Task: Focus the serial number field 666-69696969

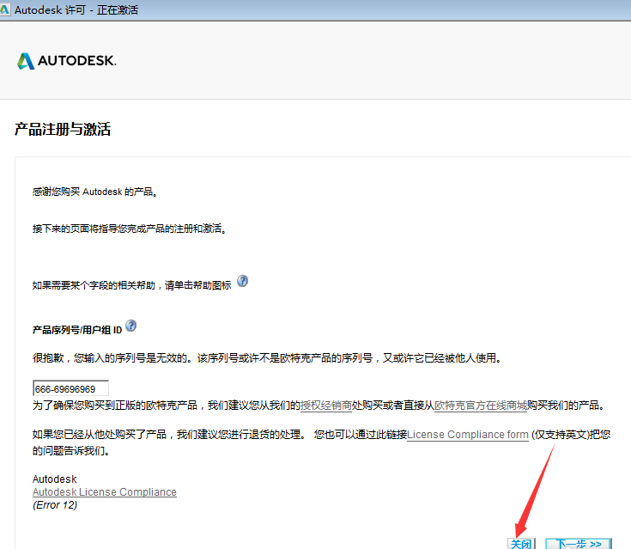Action: 70,388
